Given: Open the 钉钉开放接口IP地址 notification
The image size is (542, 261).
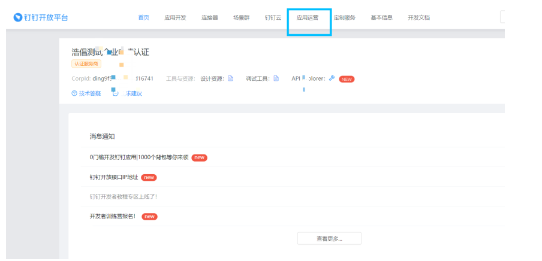Looking at the screenshot, I should (x=114, y=177).
